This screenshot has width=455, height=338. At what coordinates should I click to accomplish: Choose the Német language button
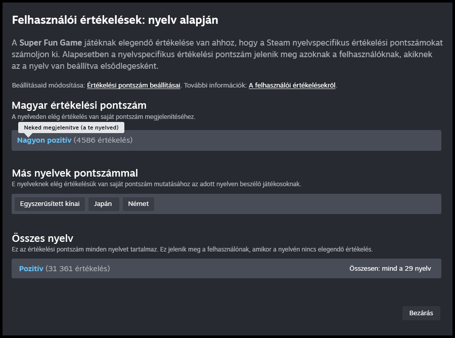click(138, 204)
